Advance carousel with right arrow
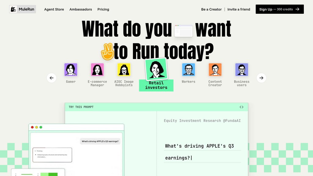Screen dimensions: 313x176 pyautogui.click(x=261, y=78)
